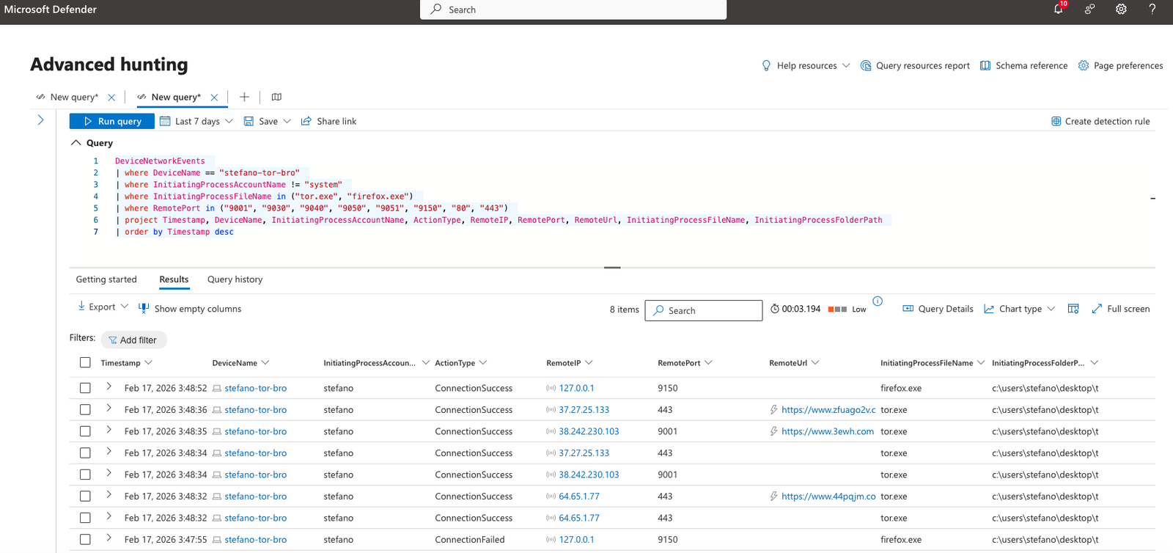
Task: Enter Full screen results view
Action: pos(1120,309)
